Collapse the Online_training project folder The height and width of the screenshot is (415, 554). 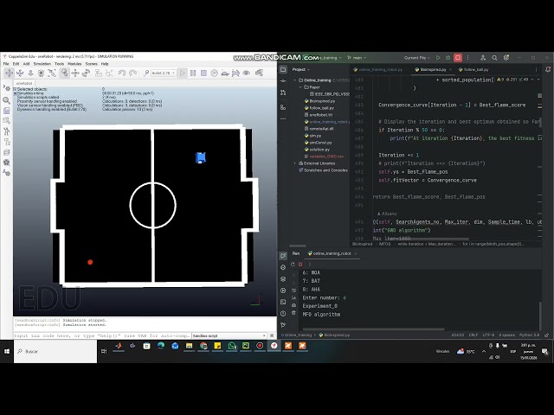[x=295, y=80]
